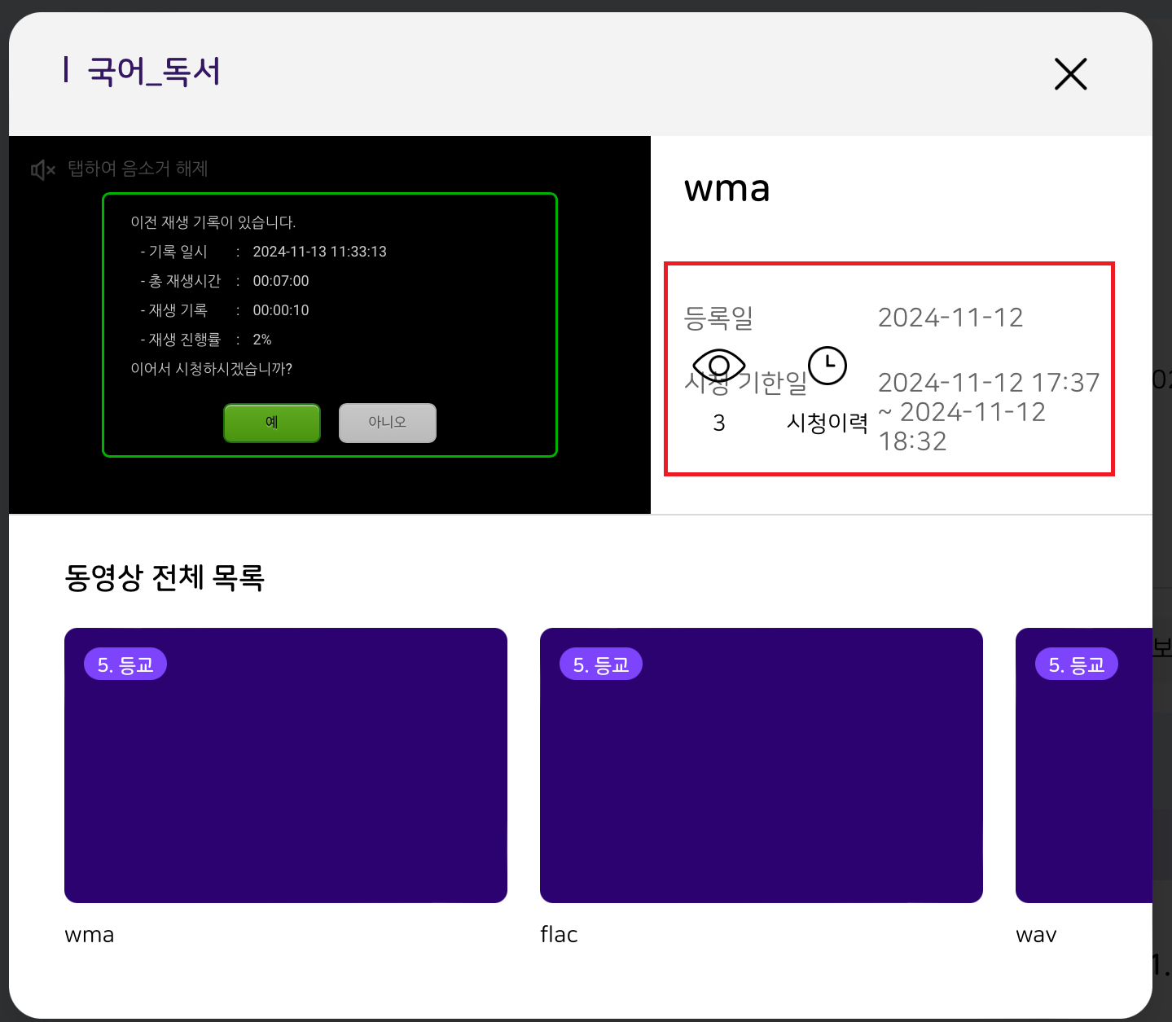Click the 국어_독서 popup title
Screen dimensions: 1172x1022
point(154,72)
